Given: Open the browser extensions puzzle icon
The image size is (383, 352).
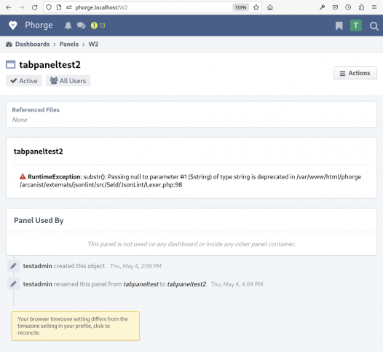Looking at the screenshot, I should coord(361,7).
